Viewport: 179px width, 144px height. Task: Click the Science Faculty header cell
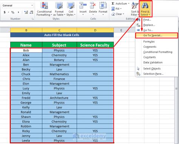(95, 45)
